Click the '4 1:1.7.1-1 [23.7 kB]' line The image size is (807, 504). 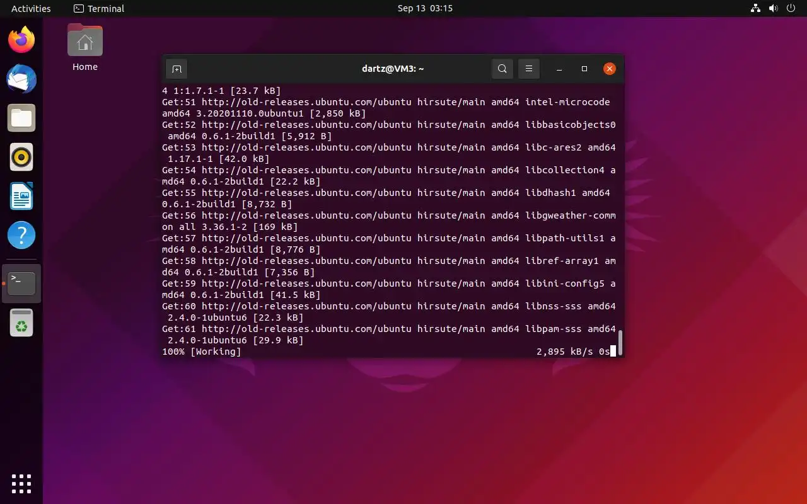(221, 91)
